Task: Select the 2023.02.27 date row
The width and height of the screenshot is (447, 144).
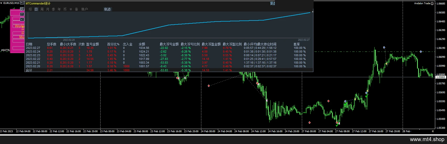Action: 33,48
